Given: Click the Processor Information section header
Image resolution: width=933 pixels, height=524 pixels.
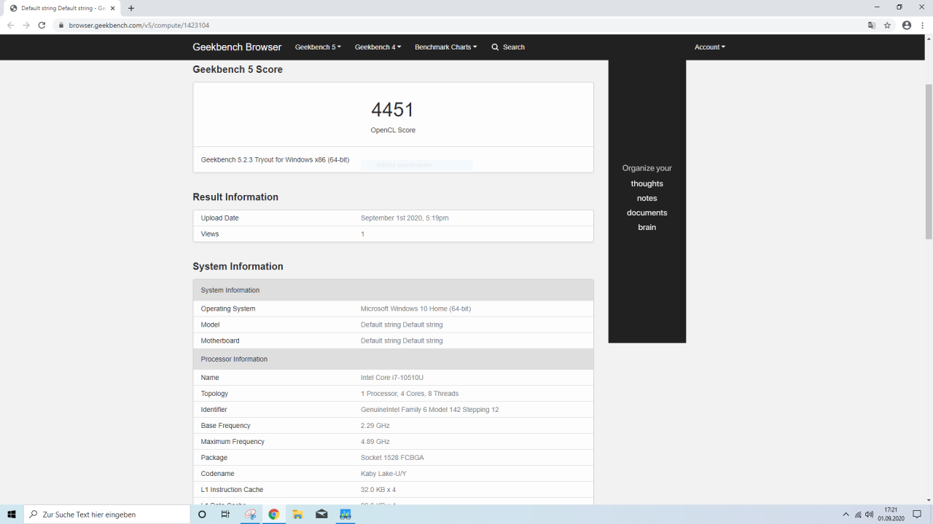Looking at the screenshot, I should coord(393,360).
